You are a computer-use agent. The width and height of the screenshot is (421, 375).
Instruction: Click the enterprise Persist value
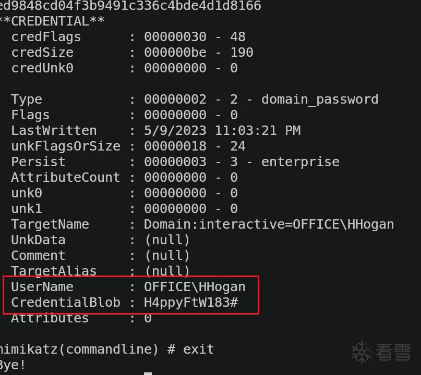[x=300, y=162]
